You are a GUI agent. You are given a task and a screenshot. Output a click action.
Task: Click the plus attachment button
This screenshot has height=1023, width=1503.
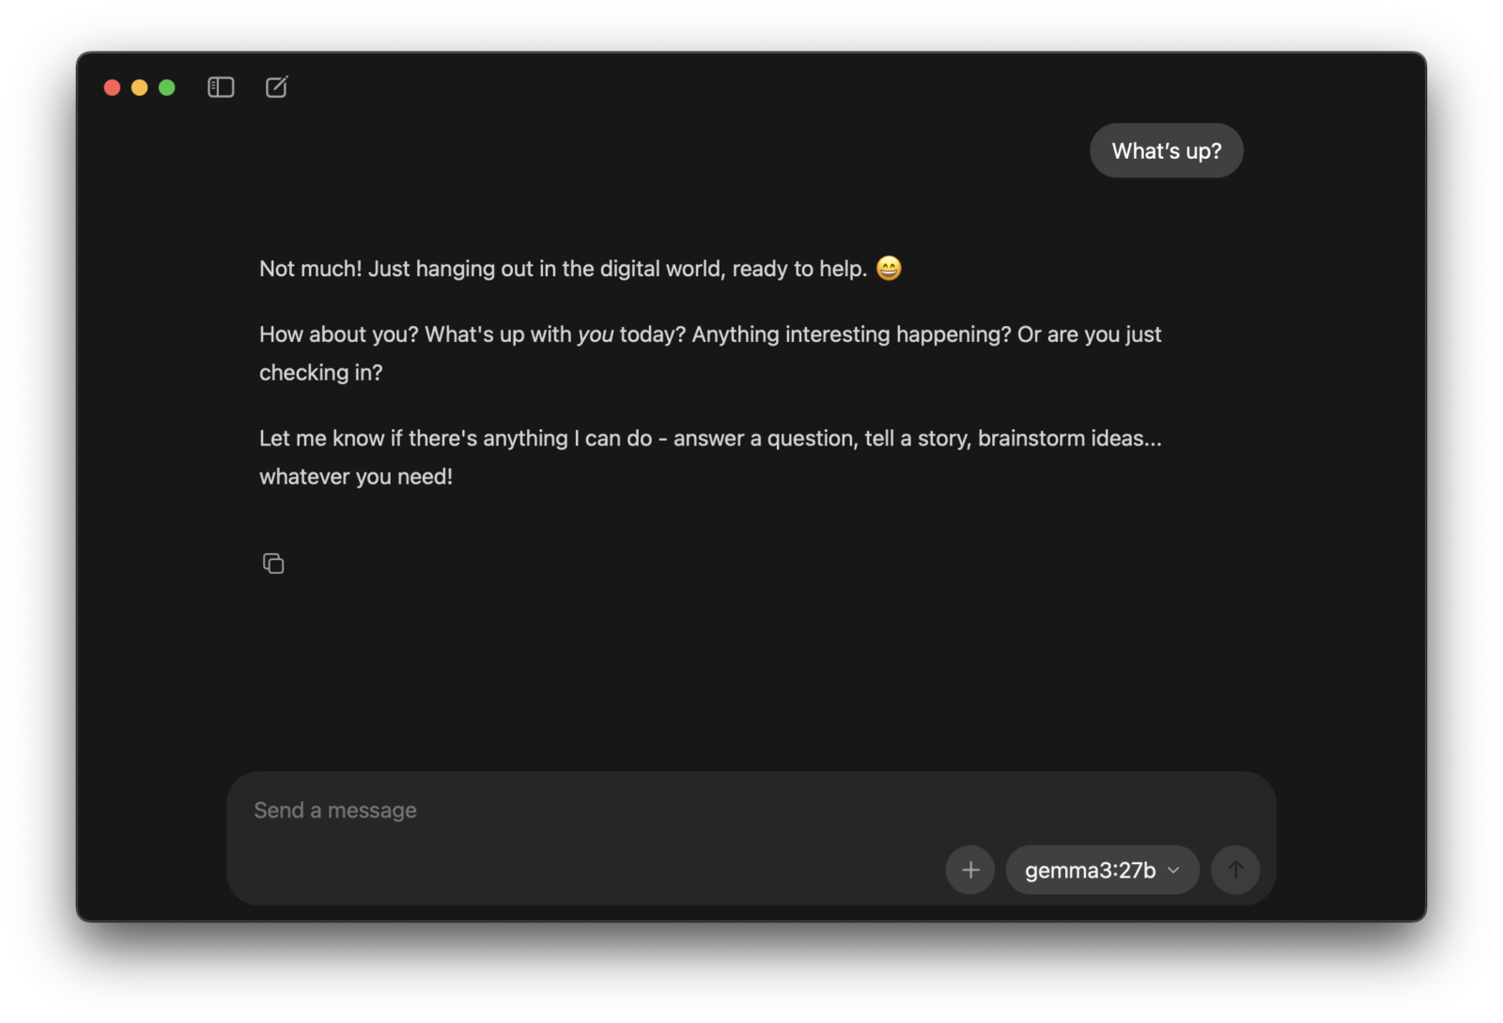point(970,870)
